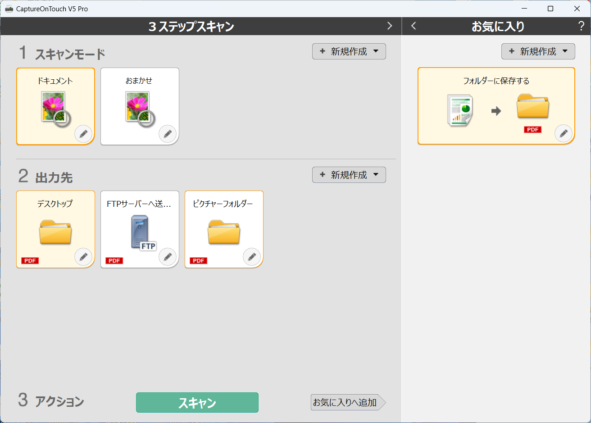Maximize the CaptureOnTouch window
Image resolution: width=591 pixels, height=423 pixels.
point(550,9)
